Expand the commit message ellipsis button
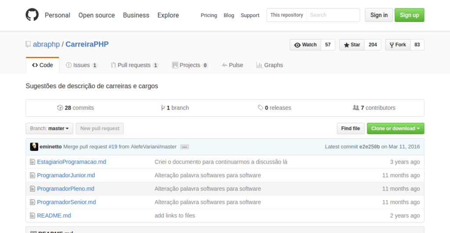The height and width of the screenshot is (233, 450). tap(185, 147)
